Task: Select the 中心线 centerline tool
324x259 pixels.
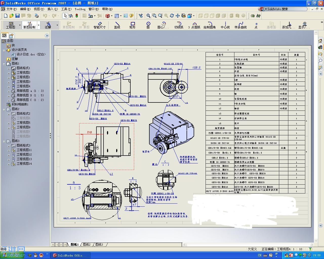Action: pos(225,25)
